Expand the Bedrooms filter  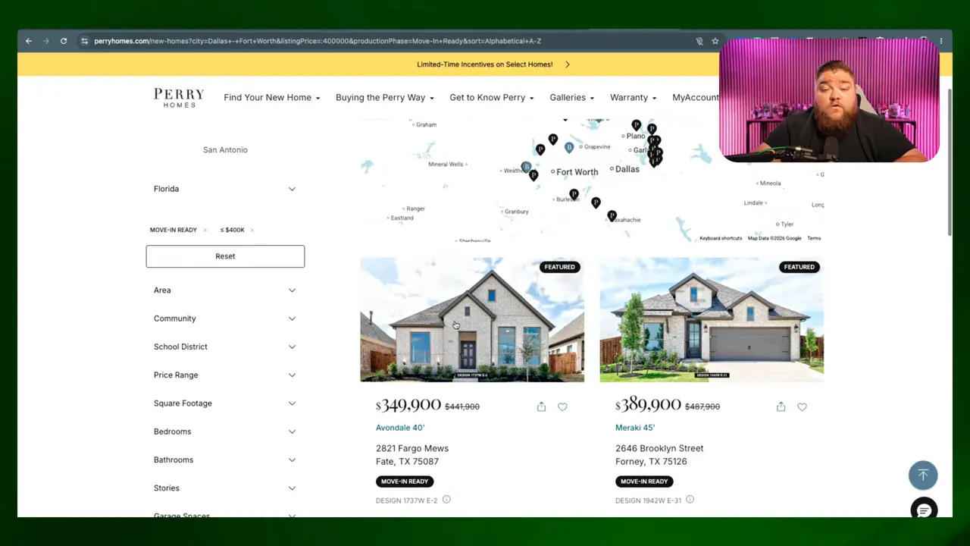(x=225, y=431)
